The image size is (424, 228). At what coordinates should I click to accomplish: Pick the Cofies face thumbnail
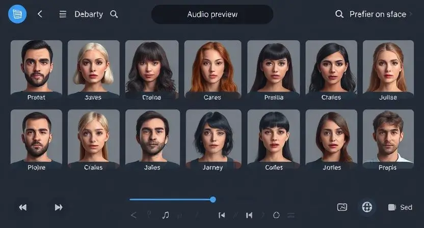pyautogui.click(x=274, y=140)
